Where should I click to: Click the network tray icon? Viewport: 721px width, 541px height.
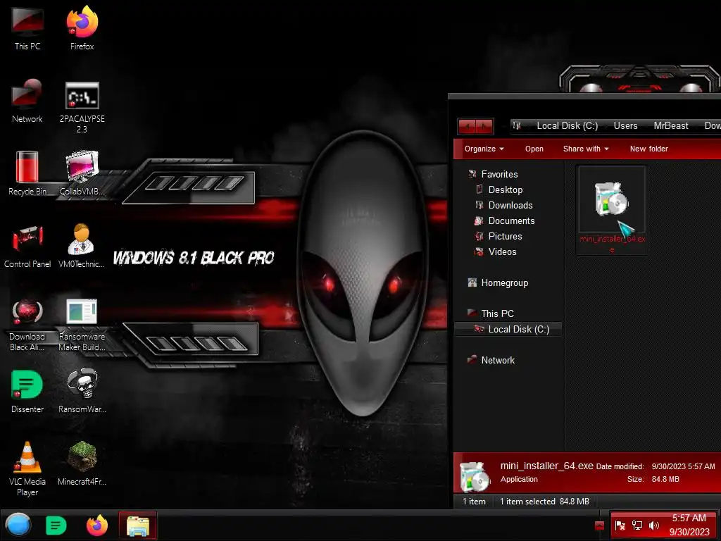coord(637,526)
